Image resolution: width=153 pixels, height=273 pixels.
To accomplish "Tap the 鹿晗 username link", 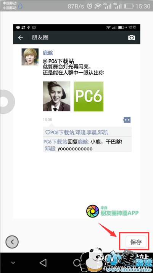I will (x=48, y=53).
